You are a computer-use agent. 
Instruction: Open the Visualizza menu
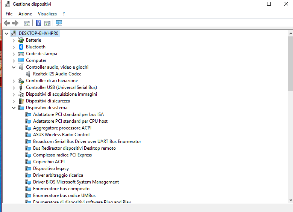(47, 14)
